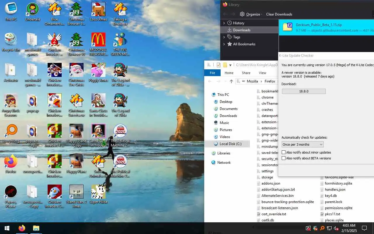The image size is (374, 234).
Task: Select Documents in the Explorer navigation pane
Action: click(x=228, y=109)
